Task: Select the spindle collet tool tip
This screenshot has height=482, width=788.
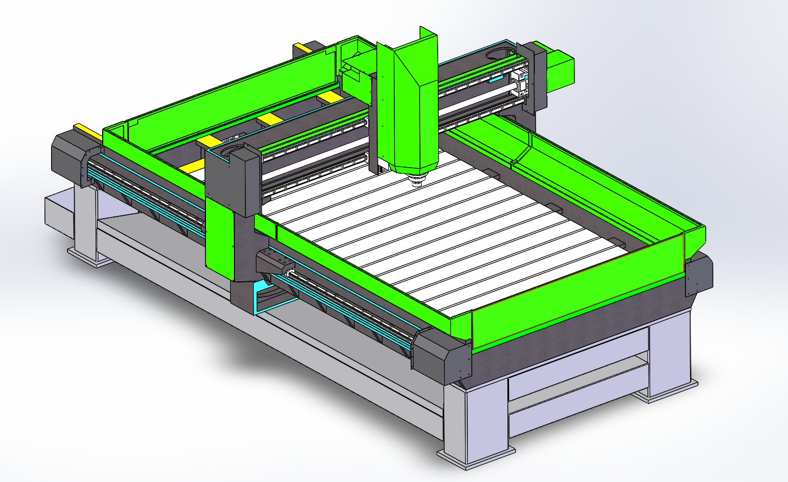Action: tap(417, 181)
